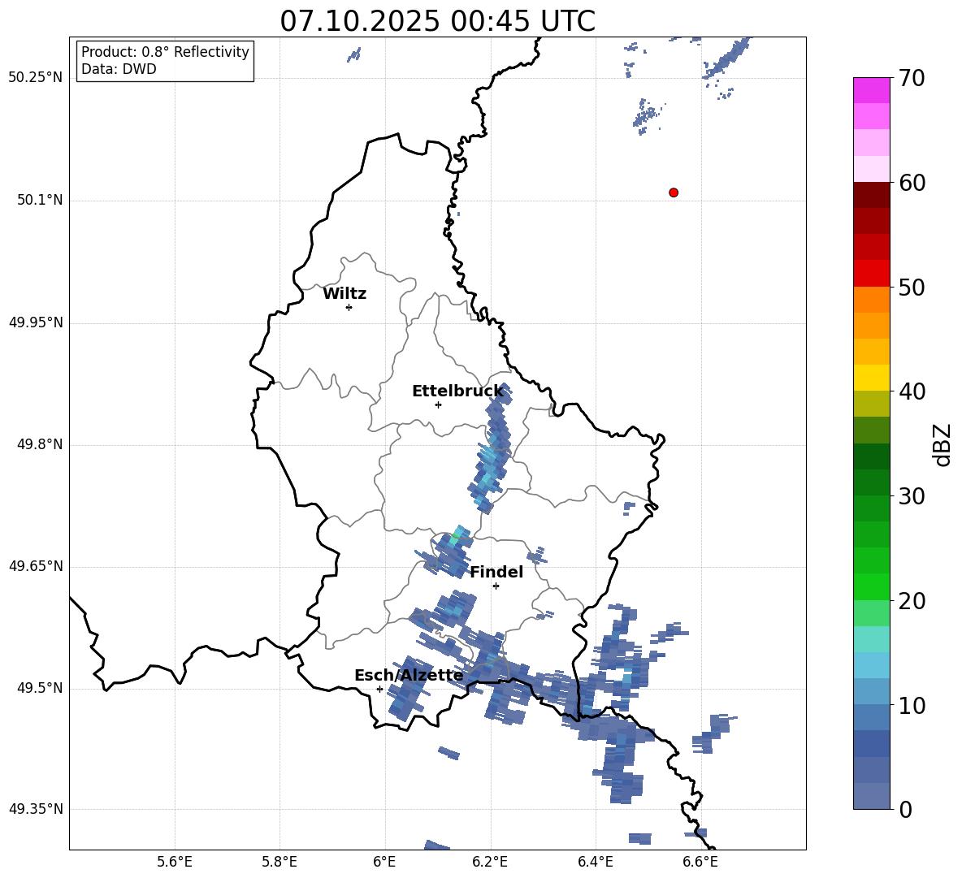Select the Esch/Alzette city label
The height and width of the screenshot is (878, 962).
tap(409, 676)
